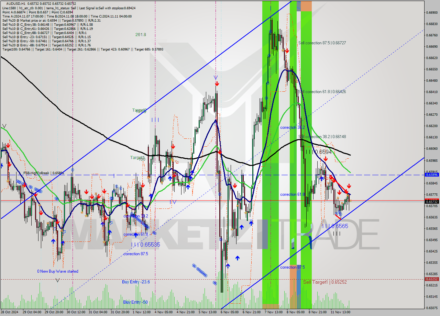
Task: Click the '| | | 0.6565' level label
Action: (335, 226)
